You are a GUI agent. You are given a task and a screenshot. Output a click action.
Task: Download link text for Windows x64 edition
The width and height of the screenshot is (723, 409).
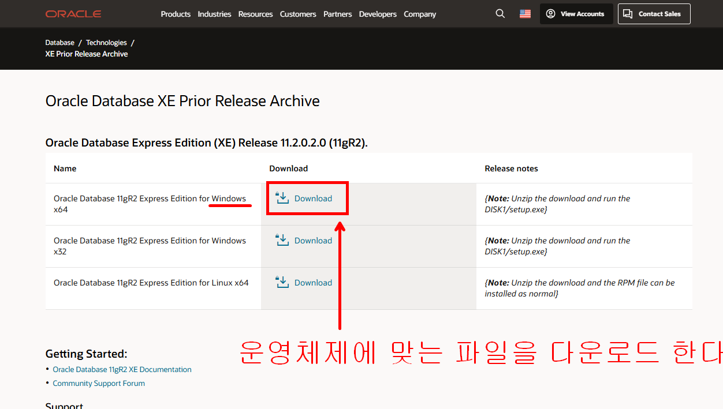click(313, 198)
